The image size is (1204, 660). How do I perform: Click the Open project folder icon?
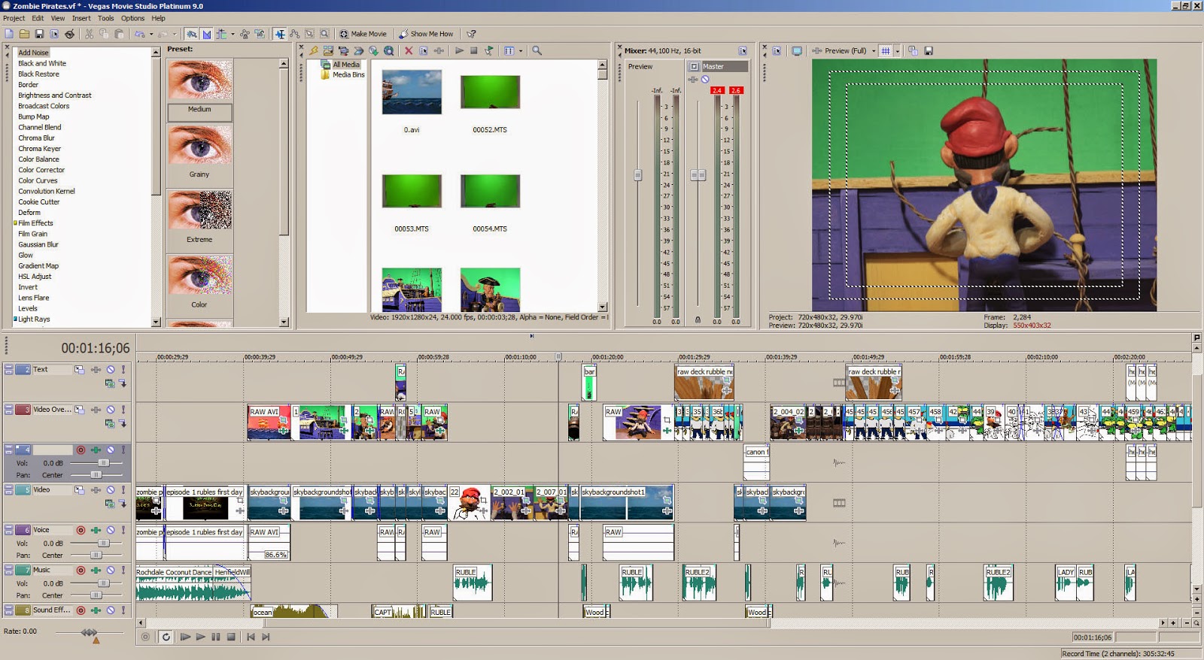[x=24, y=34]
